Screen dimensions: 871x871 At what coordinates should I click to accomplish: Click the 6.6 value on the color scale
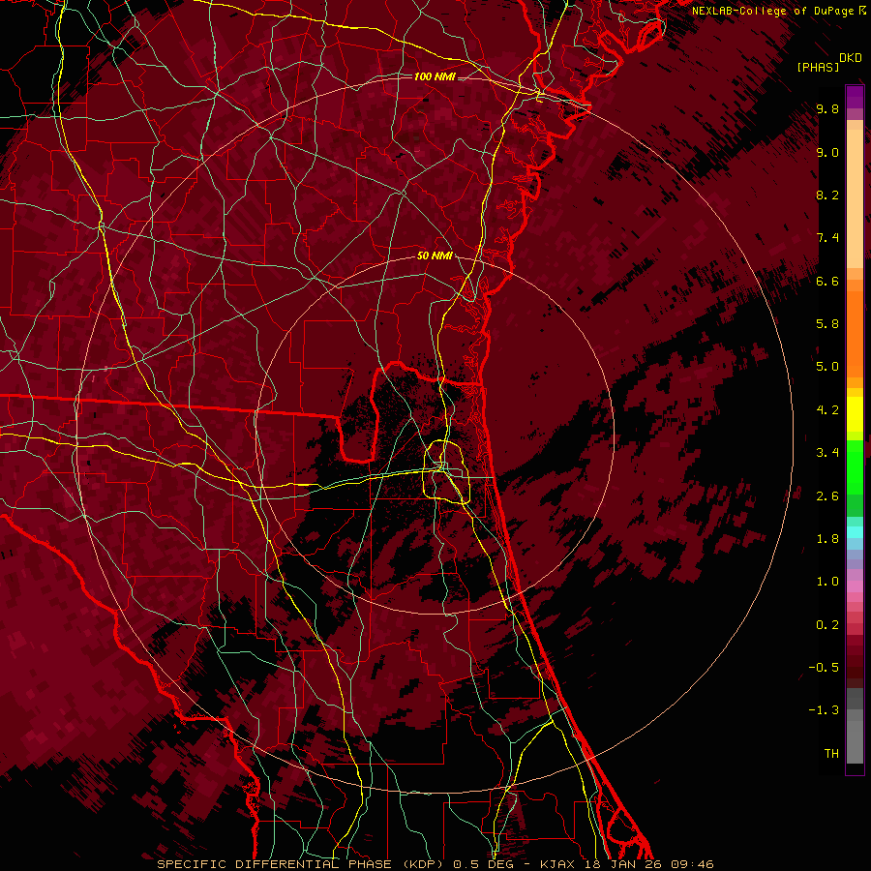827,281
